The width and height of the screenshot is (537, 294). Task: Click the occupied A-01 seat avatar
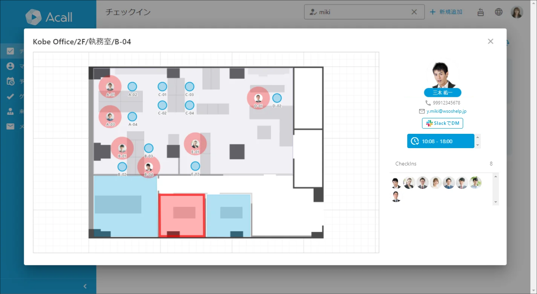coord(110,87)
